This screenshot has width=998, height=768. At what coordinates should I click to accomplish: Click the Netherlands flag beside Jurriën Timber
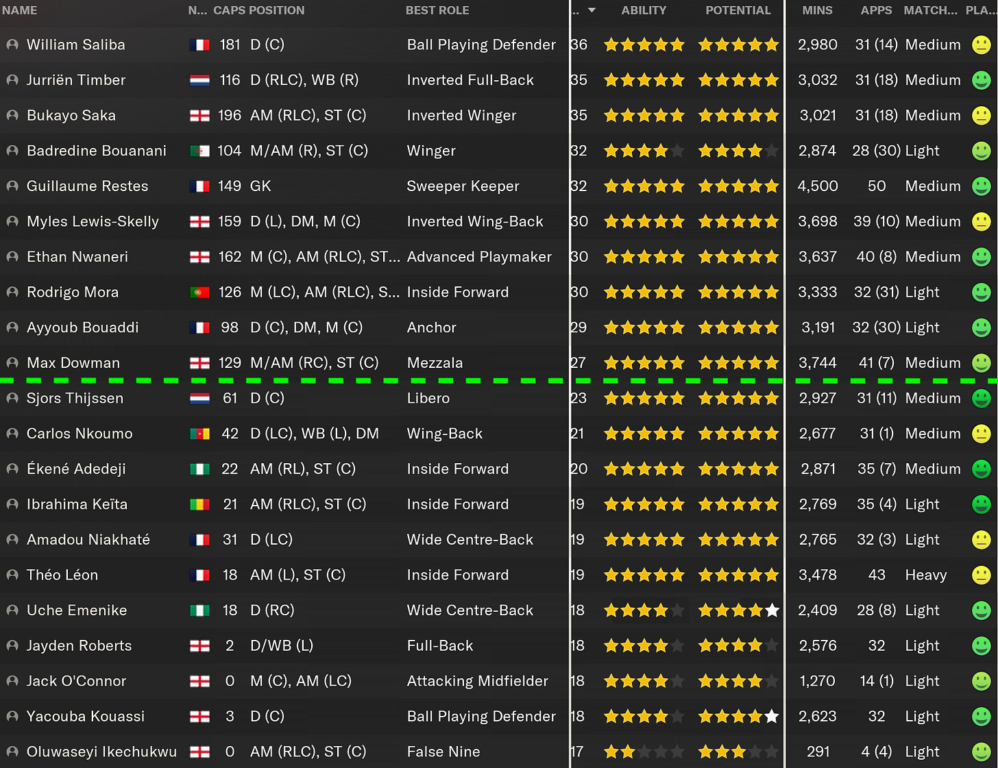tap(199, 81)
